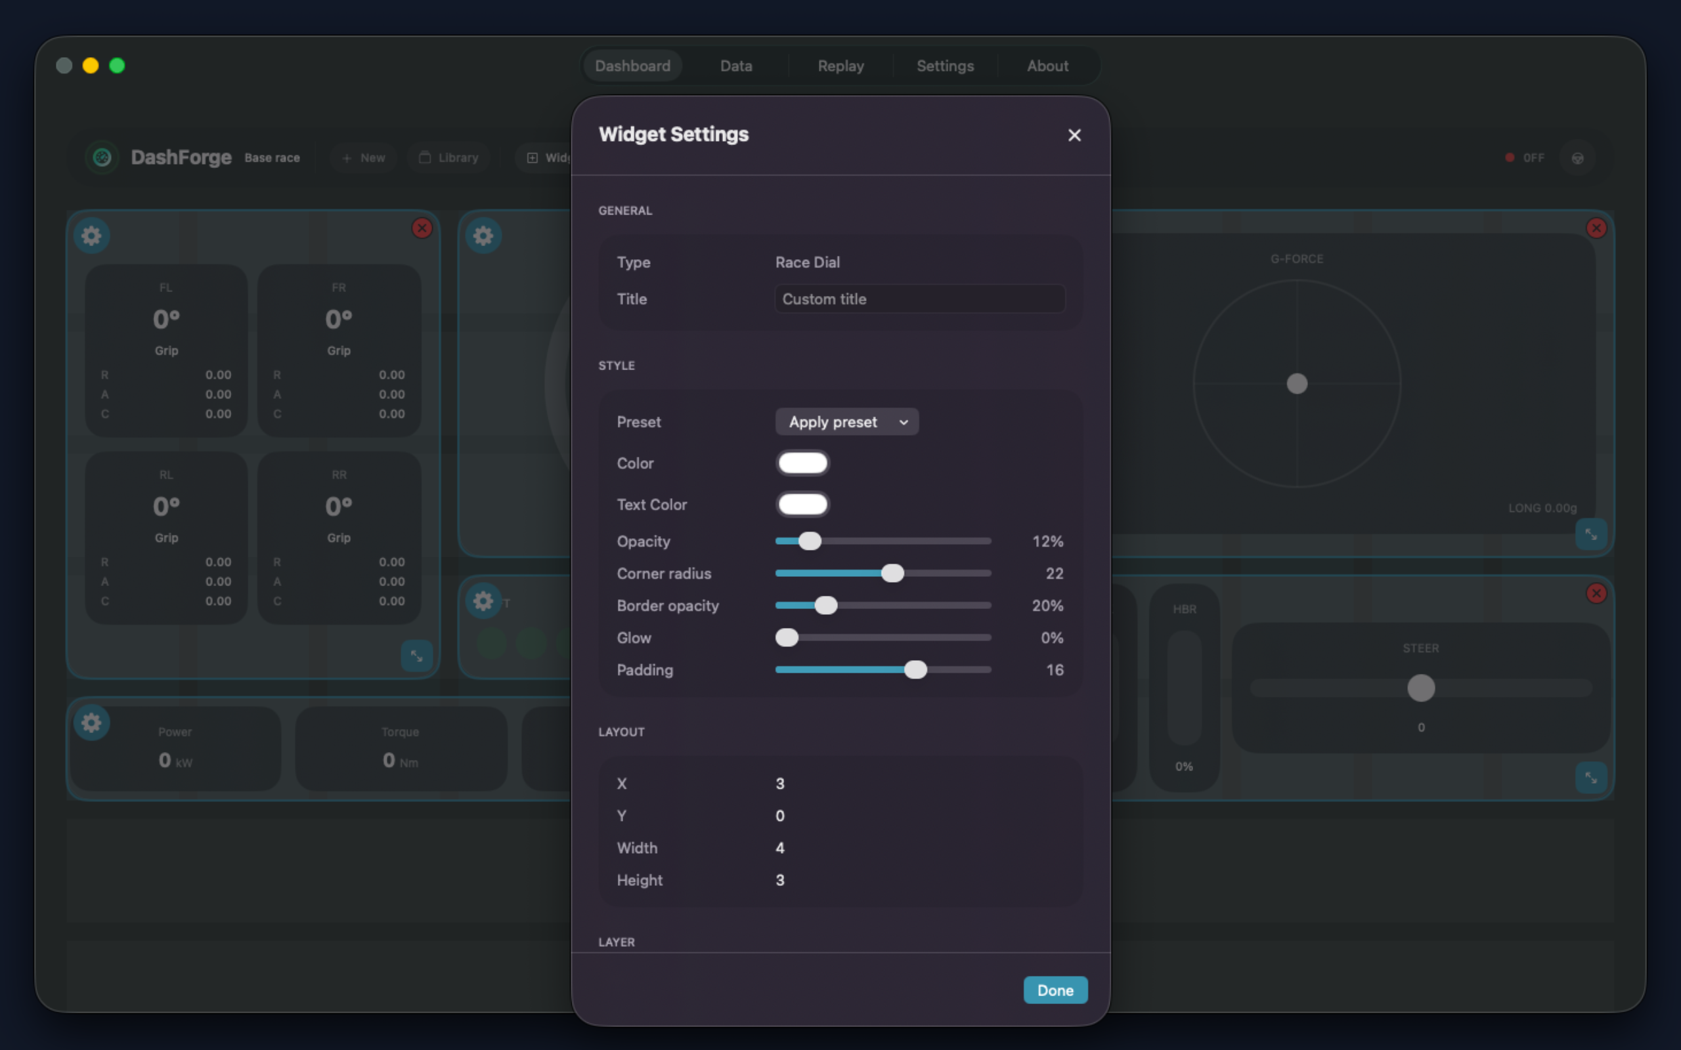This screenshot has width=1681, height=1050.
Task: Click the Base race dashboard name
Action: click(273, 157)
